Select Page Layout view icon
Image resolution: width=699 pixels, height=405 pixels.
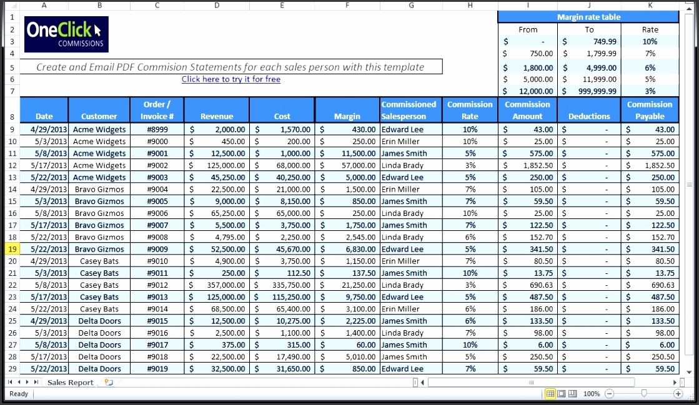click(562, 394)
